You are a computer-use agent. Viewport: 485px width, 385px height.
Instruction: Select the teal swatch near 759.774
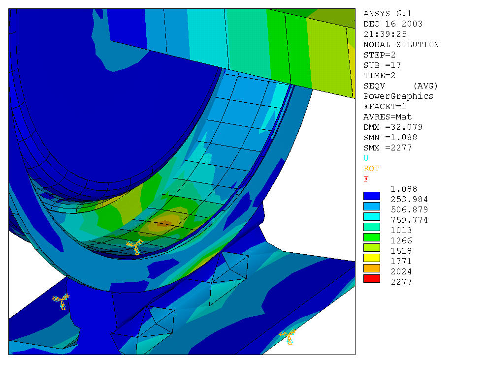pos(371,227)
